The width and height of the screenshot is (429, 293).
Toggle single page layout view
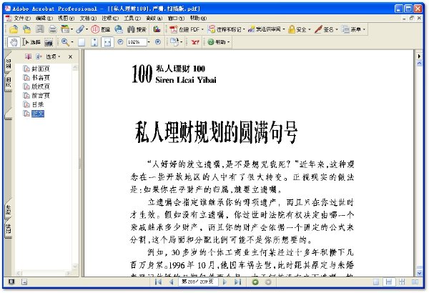point(377,282)
